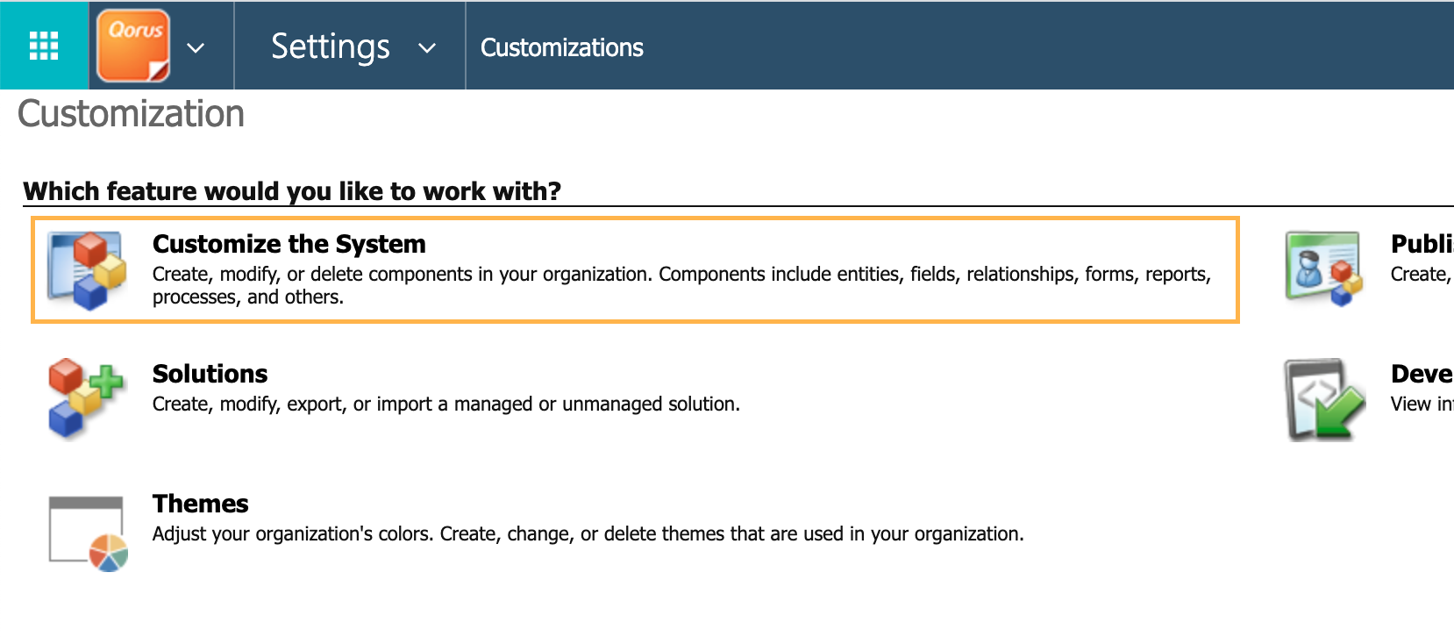
Task: Expand the chevron beside the Qorus logo
Action: [196, 48]
